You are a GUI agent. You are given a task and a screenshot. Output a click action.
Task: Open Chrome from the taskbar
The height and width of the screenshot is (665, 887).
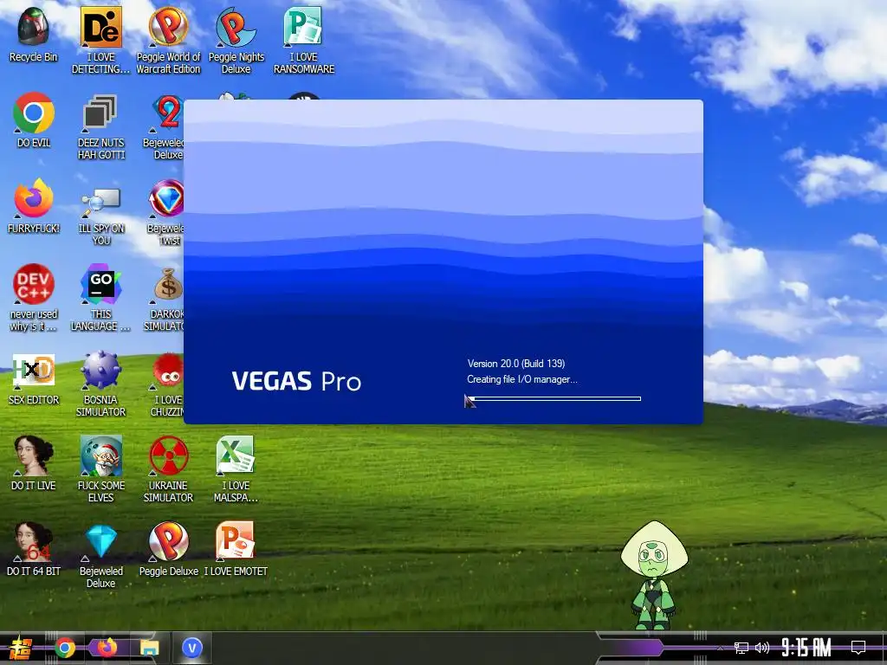(x=65, y=648)
